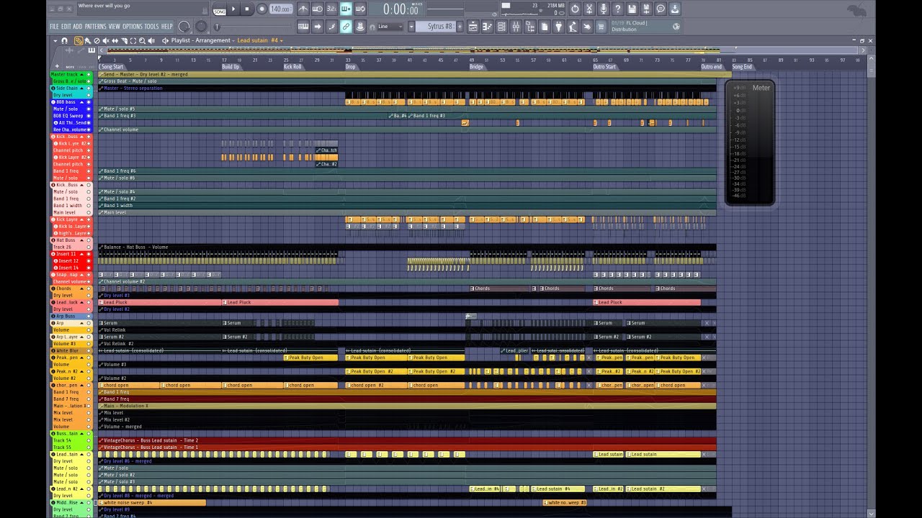922x518 pixels.
Task: Open the Browser view icon
Action: (x=530, y=27)
